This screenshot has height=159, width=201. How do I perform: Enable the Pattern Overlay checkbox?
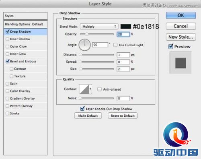[7, 106]
